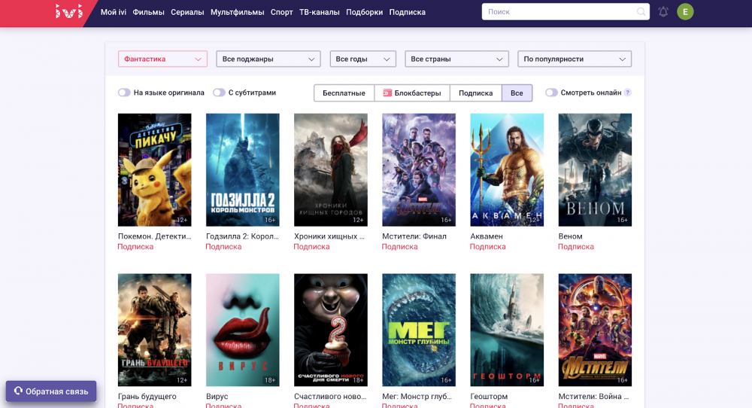
Task: Go to Фильмы section
Action: point(148,12)
